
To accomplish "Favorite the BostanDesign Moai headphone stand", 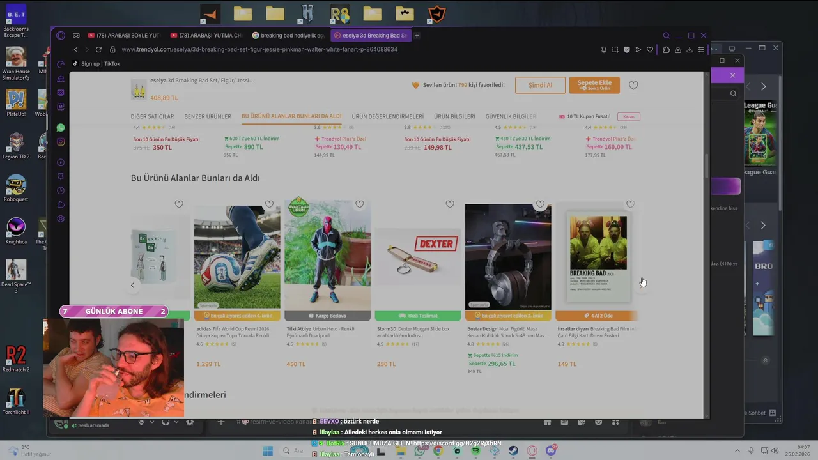I will (x=540, y=204).
